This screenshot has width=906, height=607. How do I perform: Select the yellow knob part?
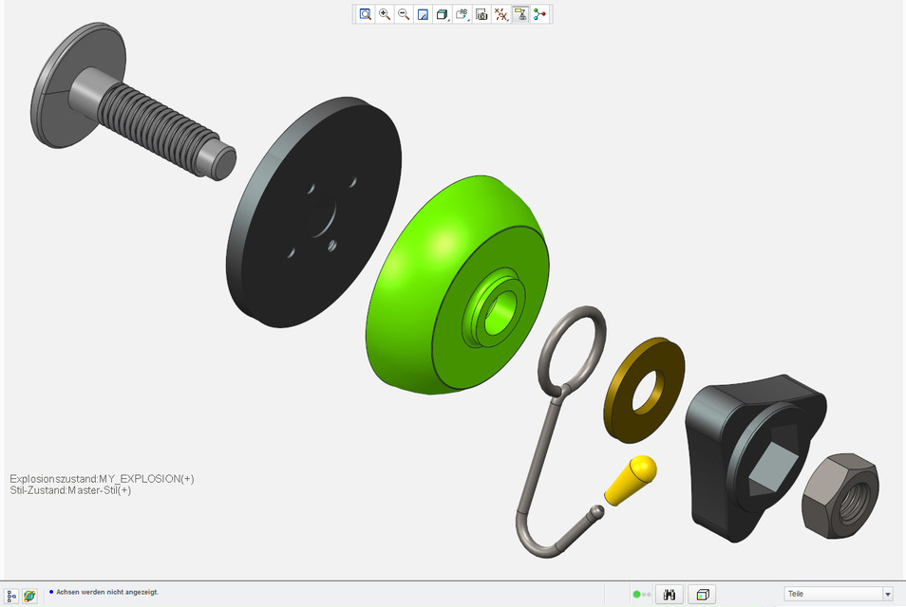[631, 480]
